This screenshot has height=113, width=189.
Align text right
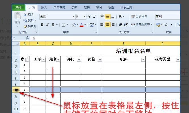click(113, 24)
